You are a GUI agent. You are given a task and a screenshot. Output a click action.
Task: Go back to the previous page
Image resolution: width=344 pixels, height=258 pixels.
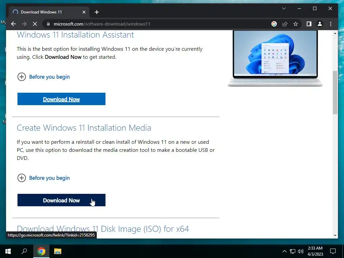point(13,24)
